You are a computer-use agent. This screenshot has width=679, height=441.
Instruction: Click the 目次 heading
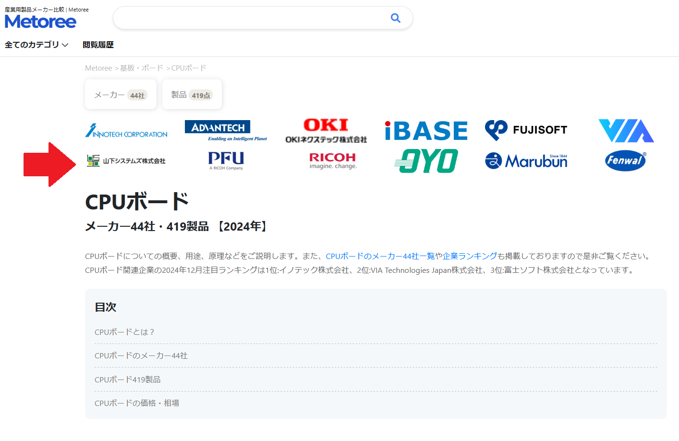pos(106,307)
